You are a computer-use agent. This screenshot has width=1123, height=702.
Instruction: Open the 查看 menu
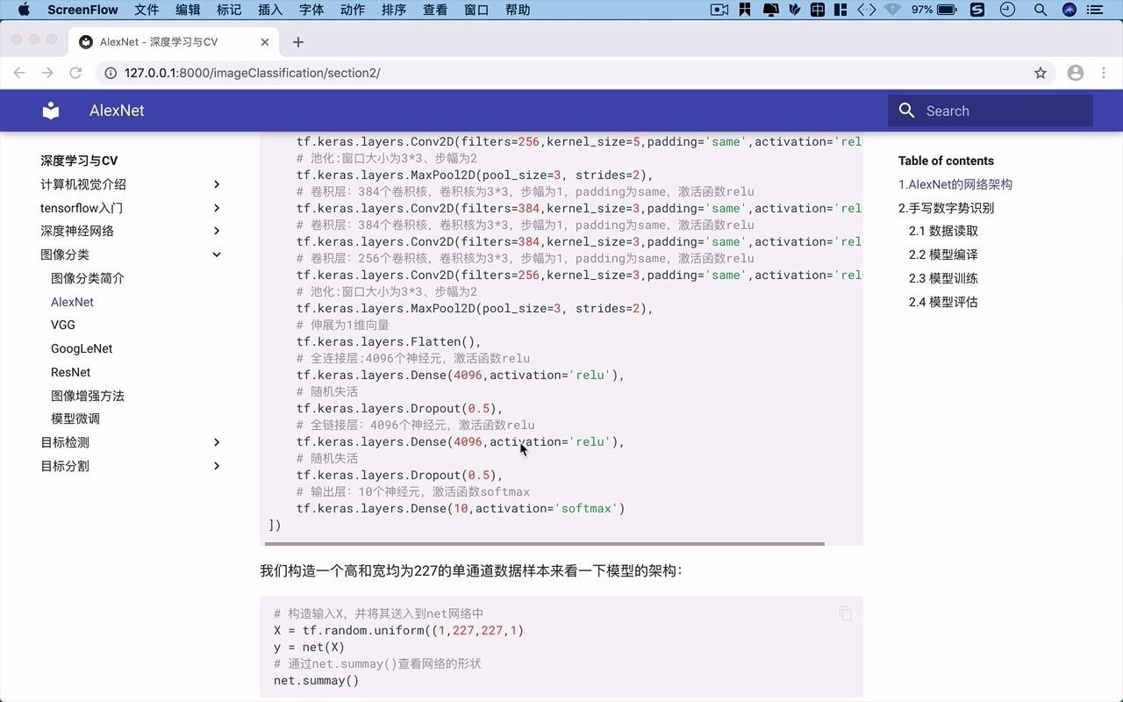click(435, 10)
